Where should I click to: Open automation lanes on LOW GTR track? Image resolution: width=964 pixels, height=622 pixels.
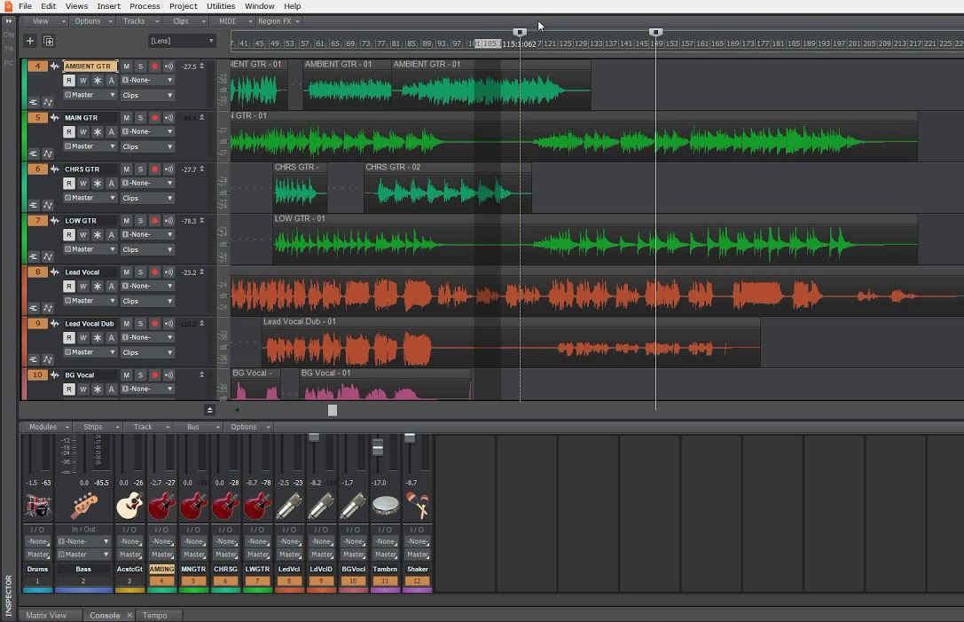point(47,256)
